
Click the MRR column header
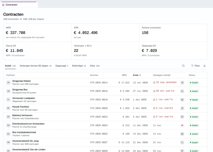click(x=124, y=75)
